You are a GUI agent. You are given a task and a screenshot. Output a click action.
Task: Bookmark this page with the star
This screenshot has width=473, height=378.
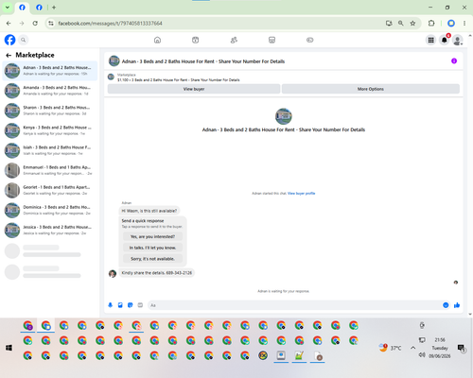[x=412, y=24]
